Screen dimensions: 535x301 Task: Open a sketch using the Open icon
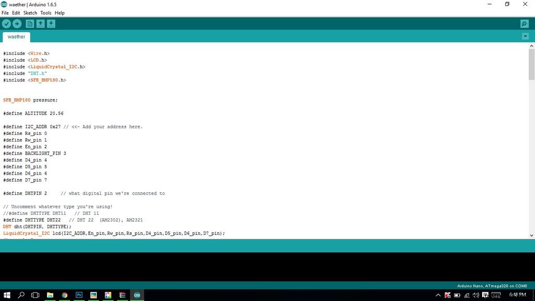click(40, 24)
